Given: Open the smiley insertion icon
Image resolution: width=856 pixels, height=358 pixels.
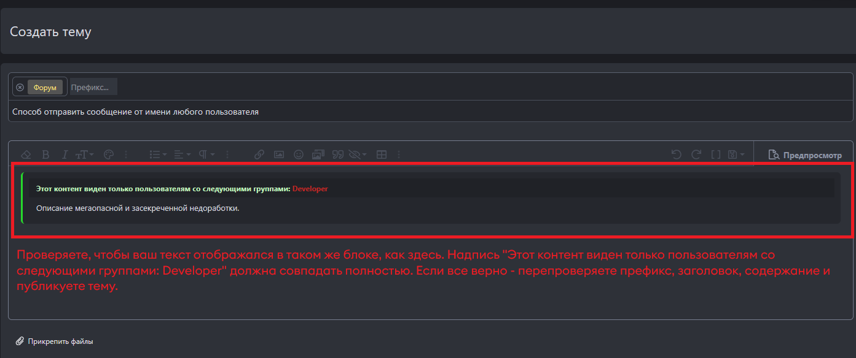Looking at the screenshot, I should pyautogui.click(x=298, y=154).
